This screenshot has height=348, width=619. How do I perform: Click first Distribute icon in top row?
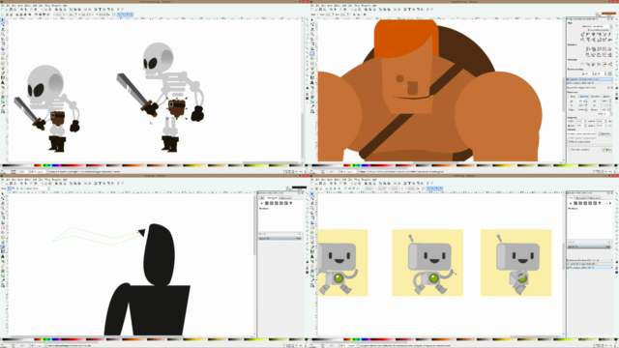(x=588, y=49)
